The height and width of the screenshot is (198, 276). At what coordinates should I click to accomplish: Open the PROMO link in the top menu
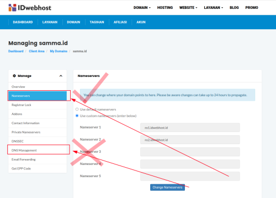[252, 8]
